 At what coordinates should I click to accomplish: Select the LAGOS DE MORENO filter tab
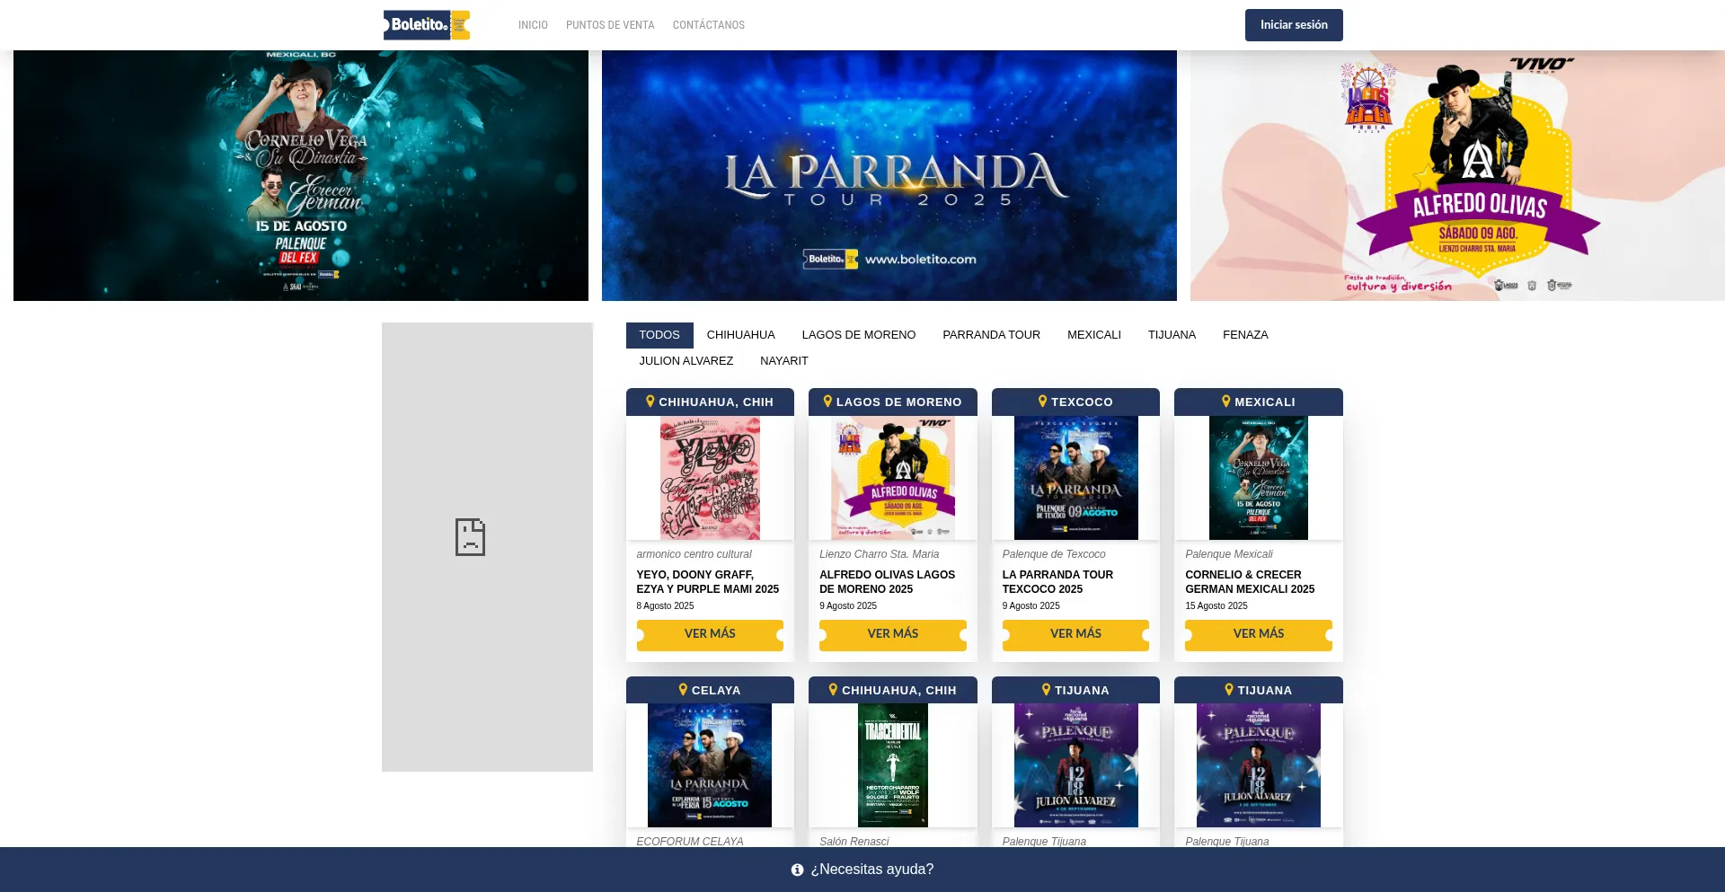[859, 335]
